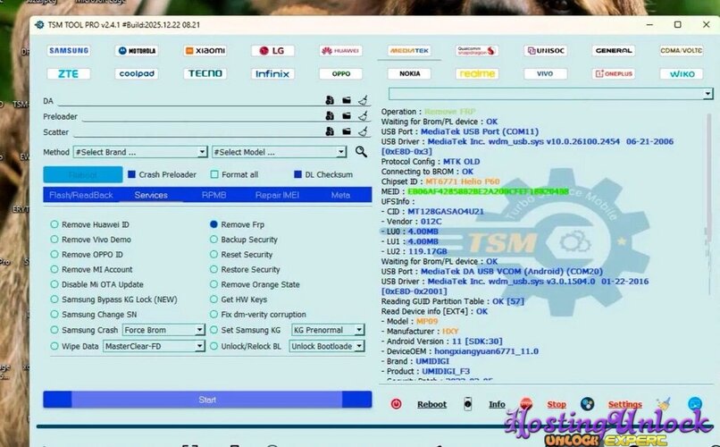Open the MasterClear-FD dropdown
This screenshot has height=447, width=720.
[154, 346]
